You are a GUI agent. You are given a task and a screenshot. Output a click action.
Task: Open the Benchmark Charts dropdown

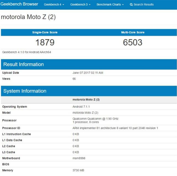click(110, 5)
